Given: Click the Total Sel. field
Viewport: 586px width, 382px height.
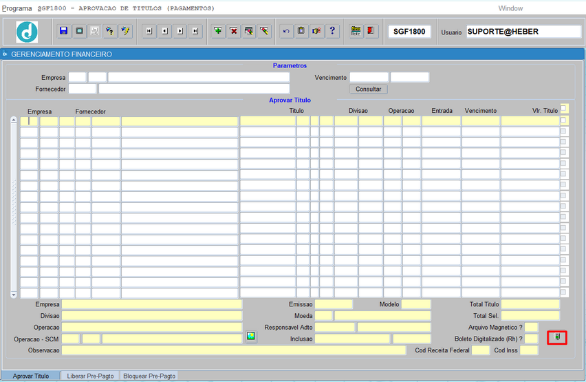Looking at the screenshot, I should (530, 316).
